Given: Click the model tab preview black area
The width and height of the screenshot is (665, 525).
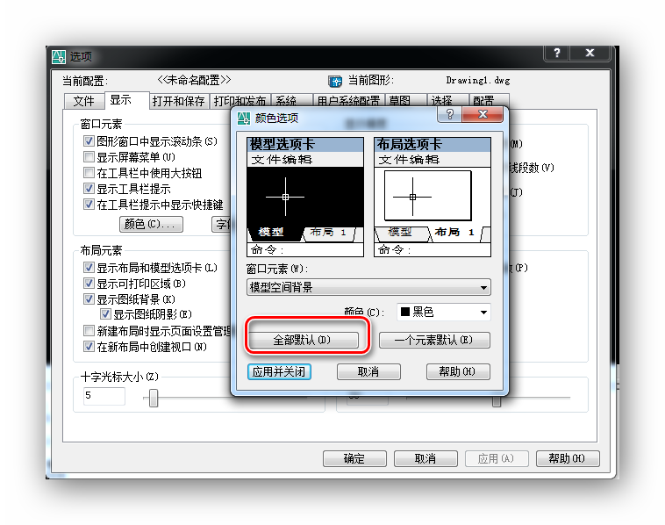Looking at the screenshot, I should (305, 197).
